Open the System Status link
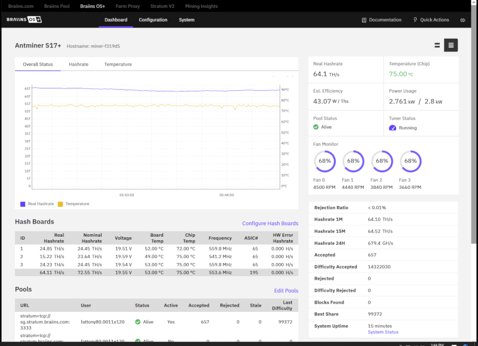The width and height of the screenshot is (478, 346). 383,332
